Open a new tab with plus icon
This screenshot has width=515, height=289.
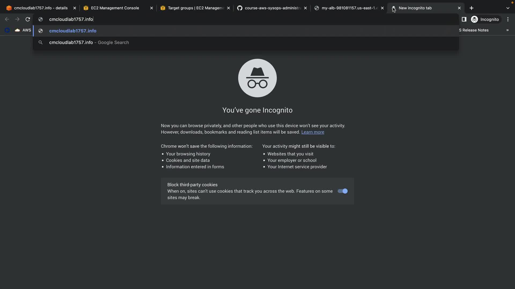pyautogui.click(x=471, y=8)
